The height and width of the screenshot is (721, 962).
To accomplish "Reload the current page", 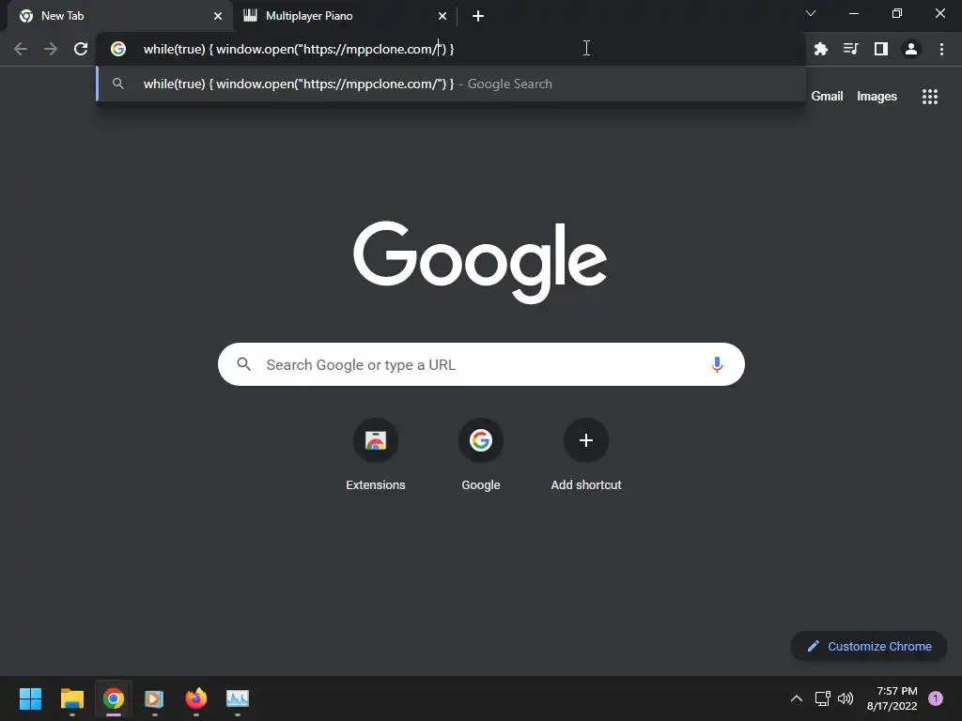I will point(81,49).
